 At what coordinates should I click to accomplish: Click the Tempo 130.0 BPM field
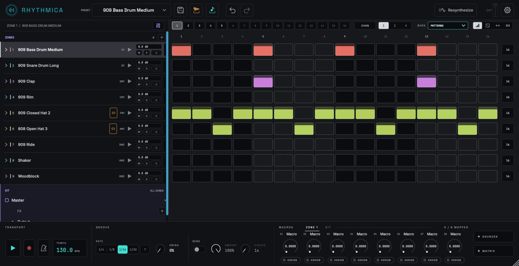(x=70, y=248)
